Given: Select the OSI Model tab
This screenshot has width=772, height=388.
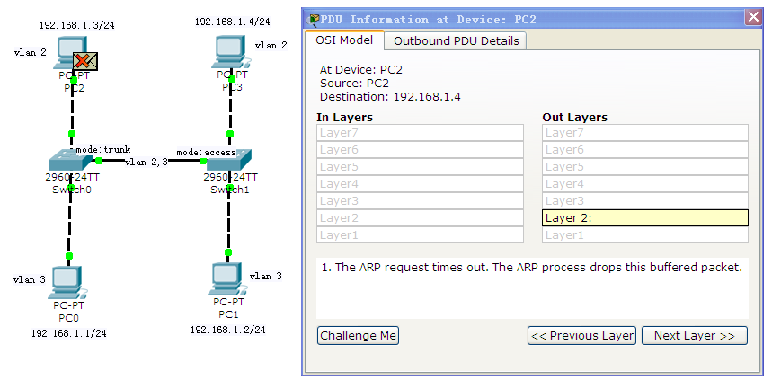Looking at the screenshot, I should pos(346,40).
